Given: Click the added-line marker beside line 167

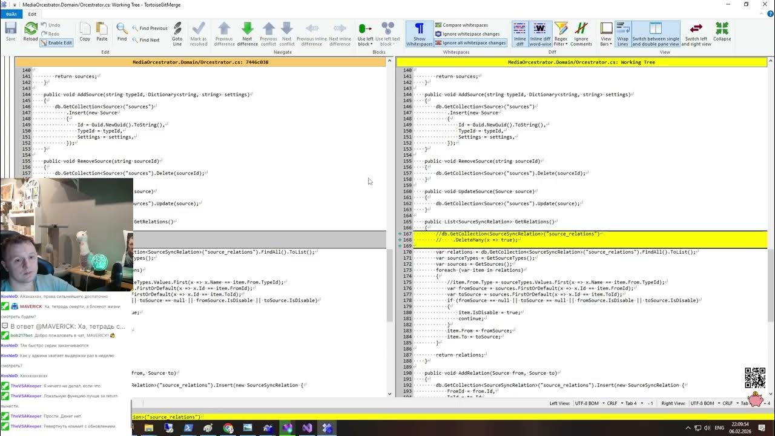Looking at the screenshot, I should [x=400, y=234].
